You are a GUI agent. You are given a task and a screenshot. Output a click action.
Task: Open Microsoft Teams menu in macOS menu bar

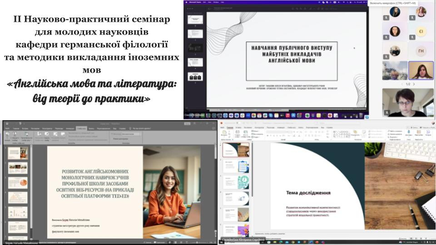pyautogui.click(x=195, y=2)
